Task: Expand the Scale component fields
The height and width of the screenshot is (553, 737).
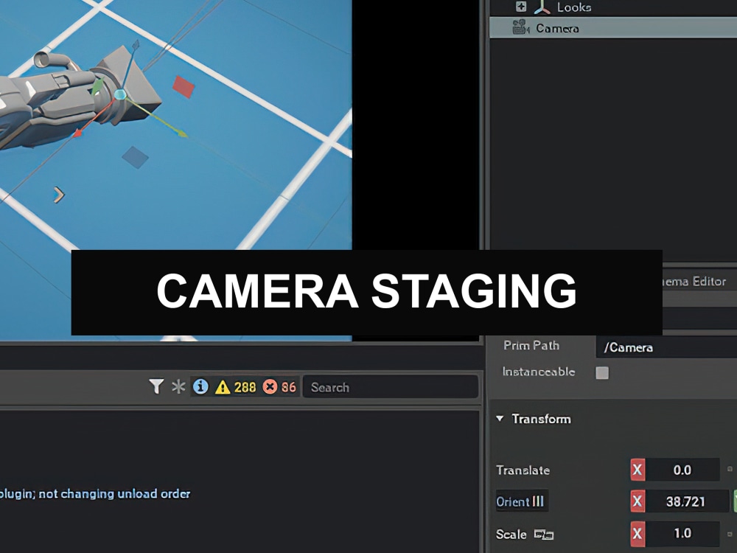Action: pos(730,534)
